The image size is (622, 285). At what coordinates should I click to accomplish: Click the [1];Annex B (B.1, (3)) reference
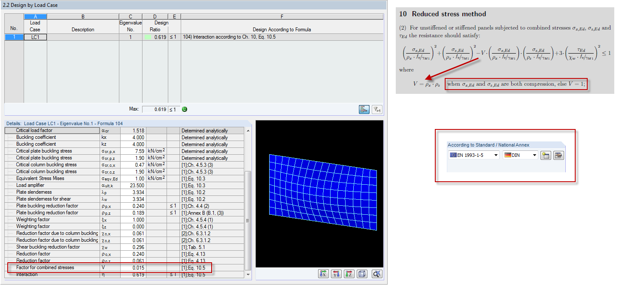click(203, 213)
